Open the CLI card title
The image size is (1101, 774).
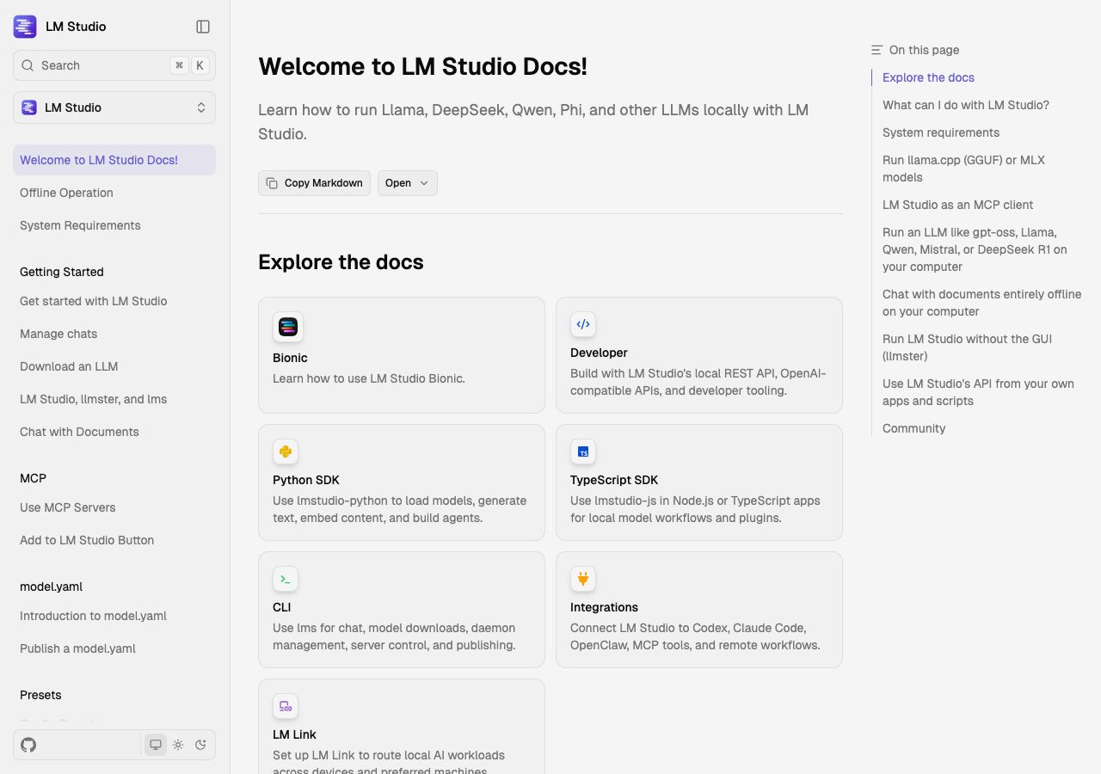[x=282, y=607]
